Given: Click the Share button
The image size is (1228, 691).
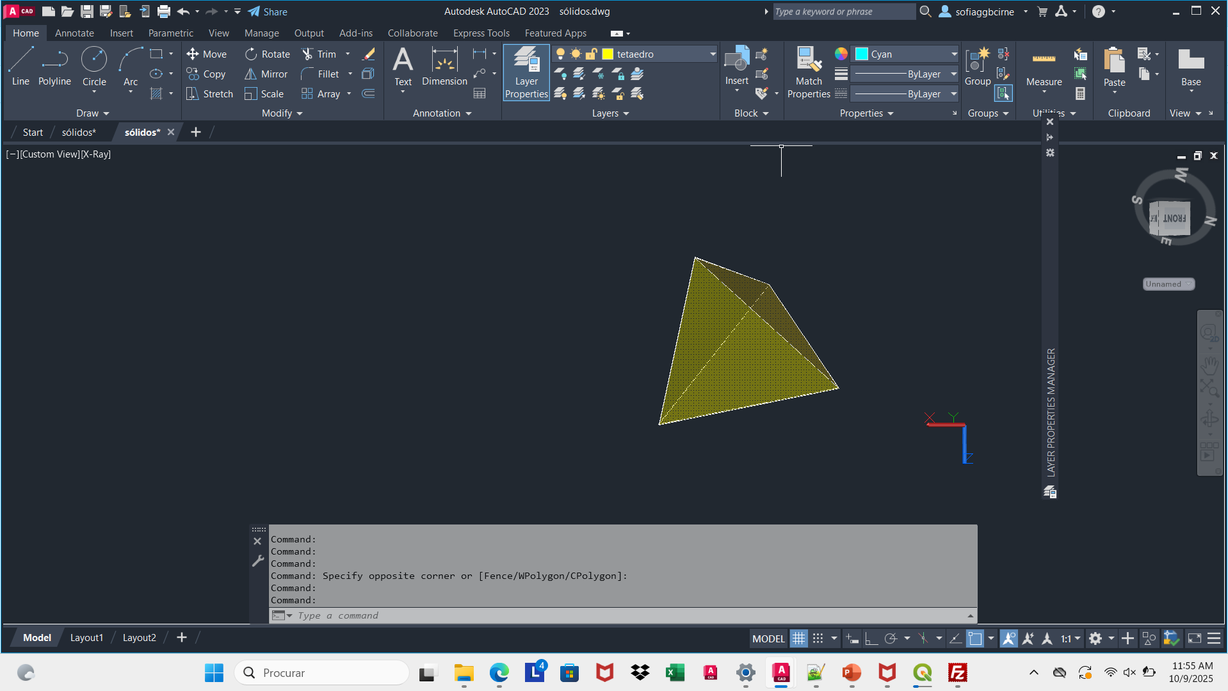Looking at the screenshot, I should (268, 12).
